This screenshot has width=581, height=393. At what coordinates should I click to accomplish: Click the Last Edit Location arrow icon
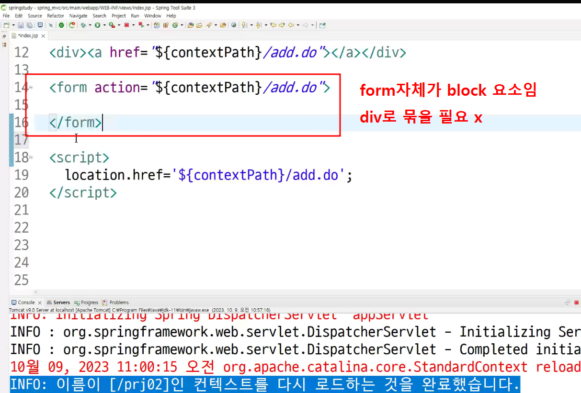click(x=273, y=25)
